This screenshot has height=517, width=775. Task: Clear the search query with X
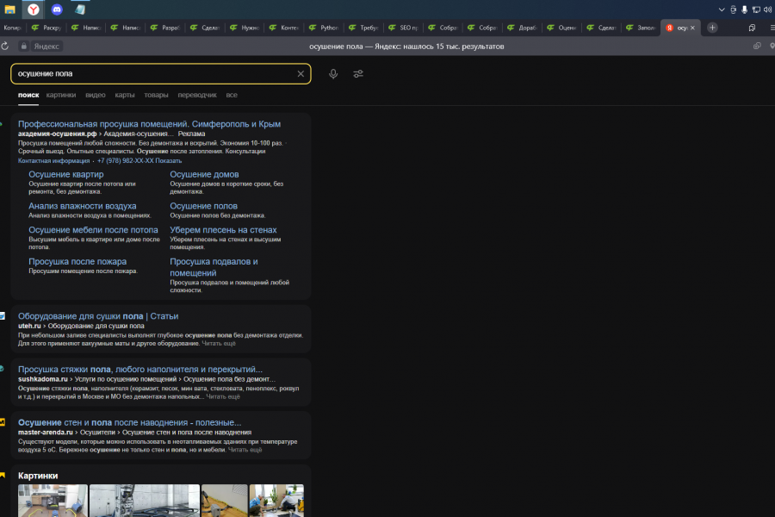point(301,74)
